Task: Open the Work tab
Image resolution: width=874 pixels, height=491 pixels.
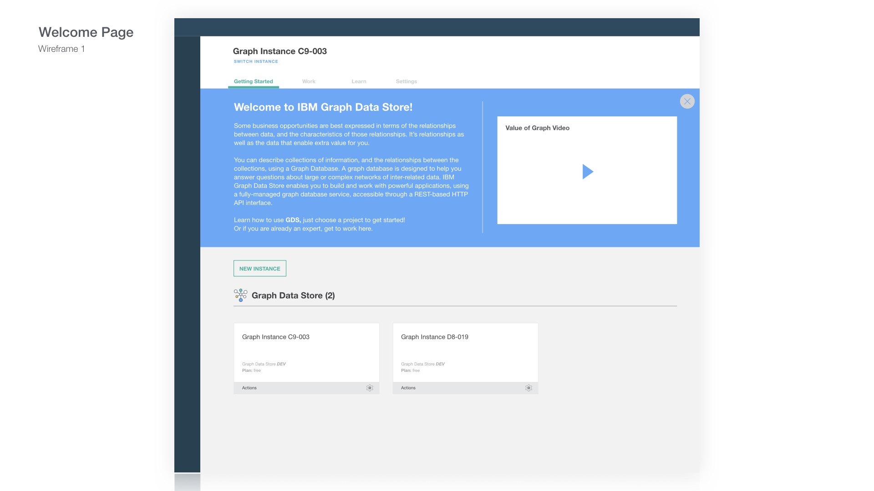Action: click(309, 81)
